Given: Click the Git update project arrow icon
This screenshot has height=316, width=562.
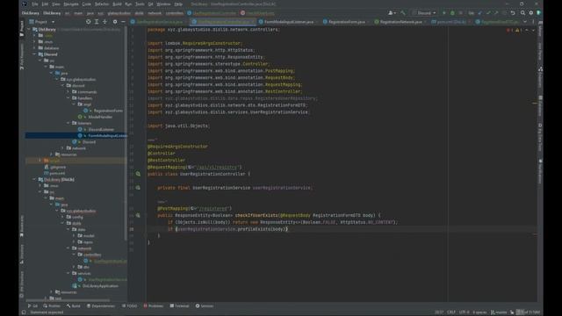Looking at the screenshot, I should (x=480, y=13).
